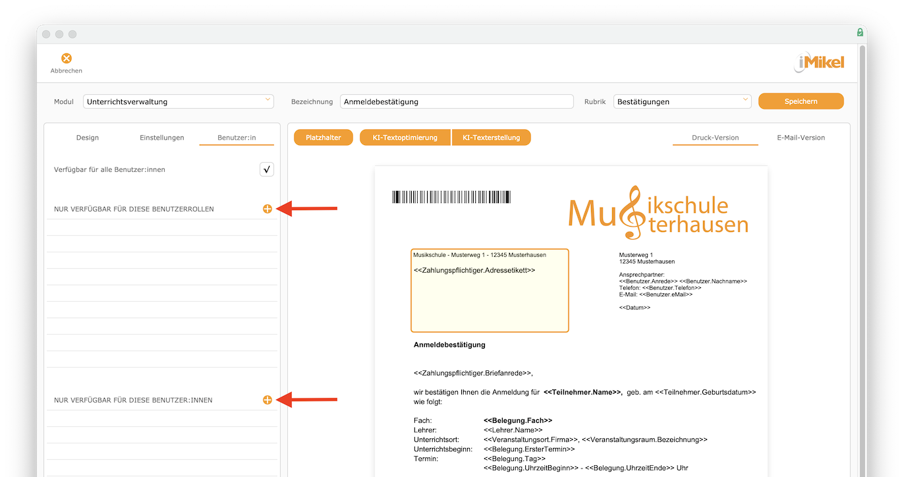Viewport: 904px width, 477px height.
Task: Open the Platzhalter button
Action: pos(324,138)
